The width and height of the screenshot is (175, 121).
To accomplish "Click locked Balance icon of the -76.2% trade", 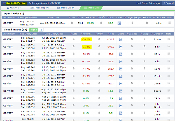I will (132, 39).
